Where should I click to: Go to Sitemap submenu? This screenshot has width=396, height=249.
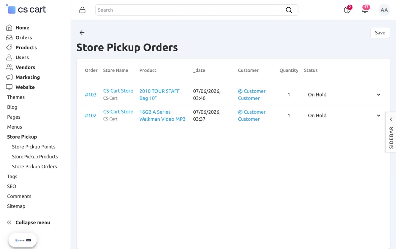tap(16, 206)
